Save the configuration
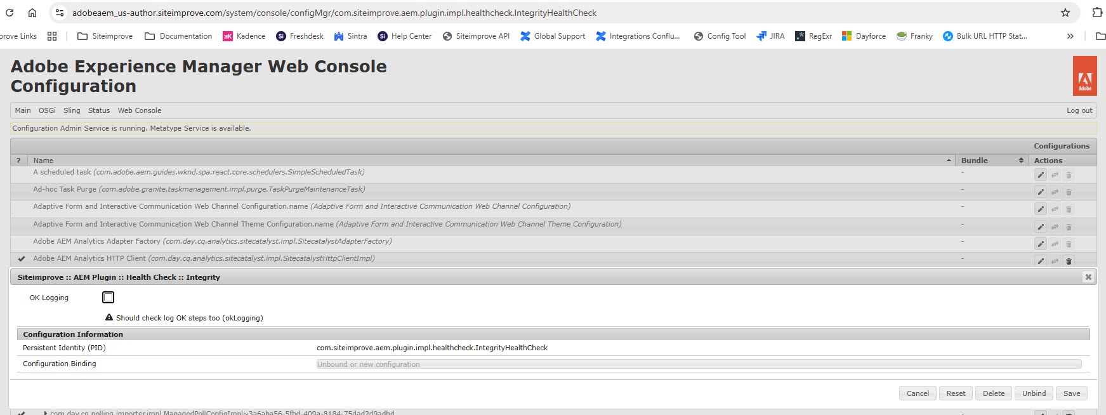The image size is (1106, 415). click(1072, 393)
